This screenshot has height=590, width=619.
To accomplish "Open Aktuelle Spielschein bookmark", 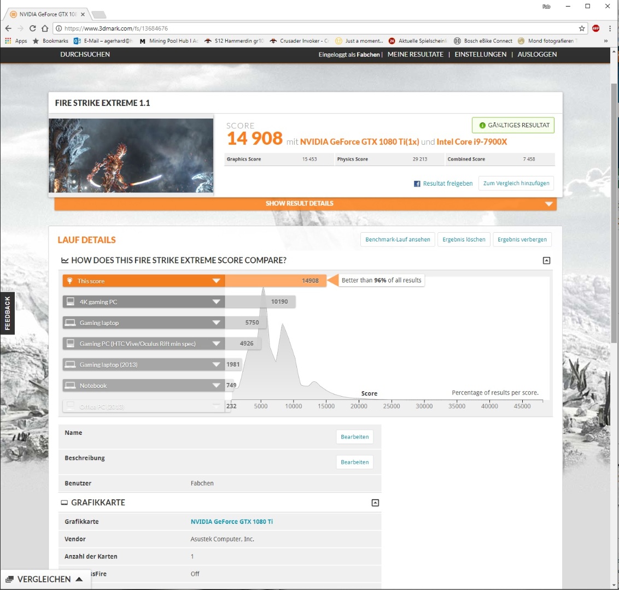I will [418, 41].
